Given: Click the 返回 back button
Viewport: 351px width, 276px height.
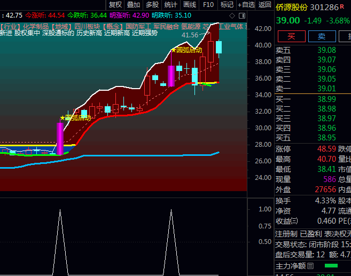Looking at the screenshot, I should (x=265, y=5).
